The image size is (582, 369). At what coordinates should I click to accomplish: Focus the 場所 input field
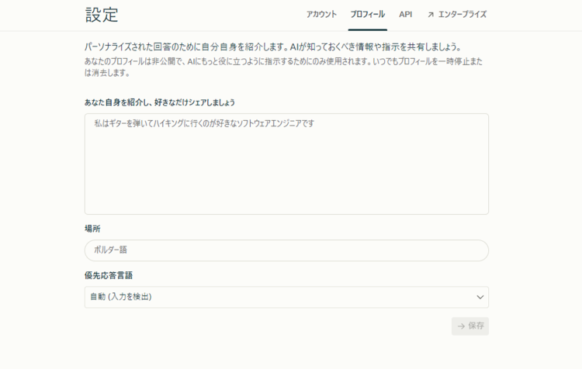[x=286, y=250]
